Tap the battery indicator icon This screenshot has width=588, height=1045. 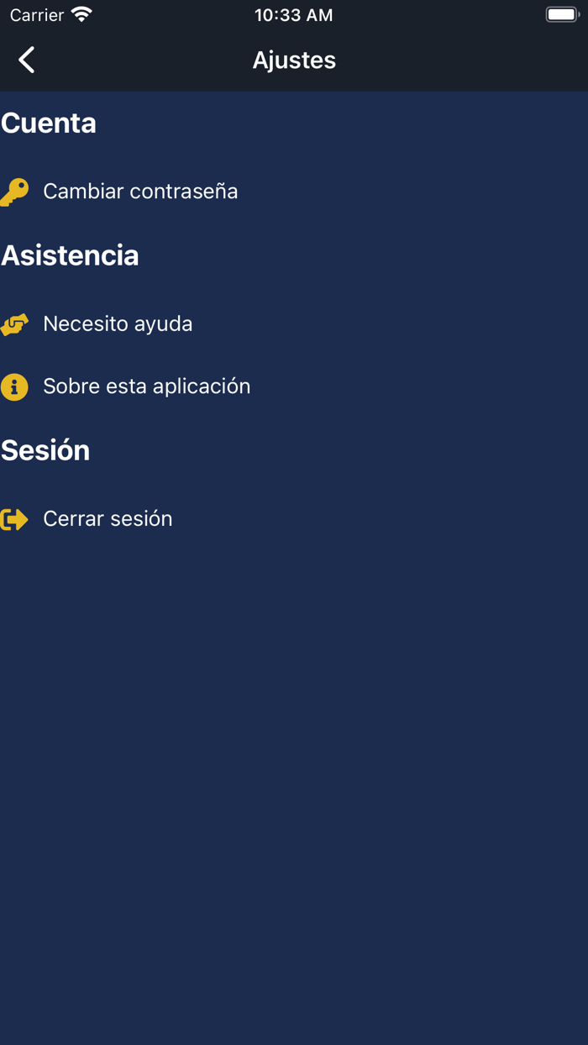[562, 15]
